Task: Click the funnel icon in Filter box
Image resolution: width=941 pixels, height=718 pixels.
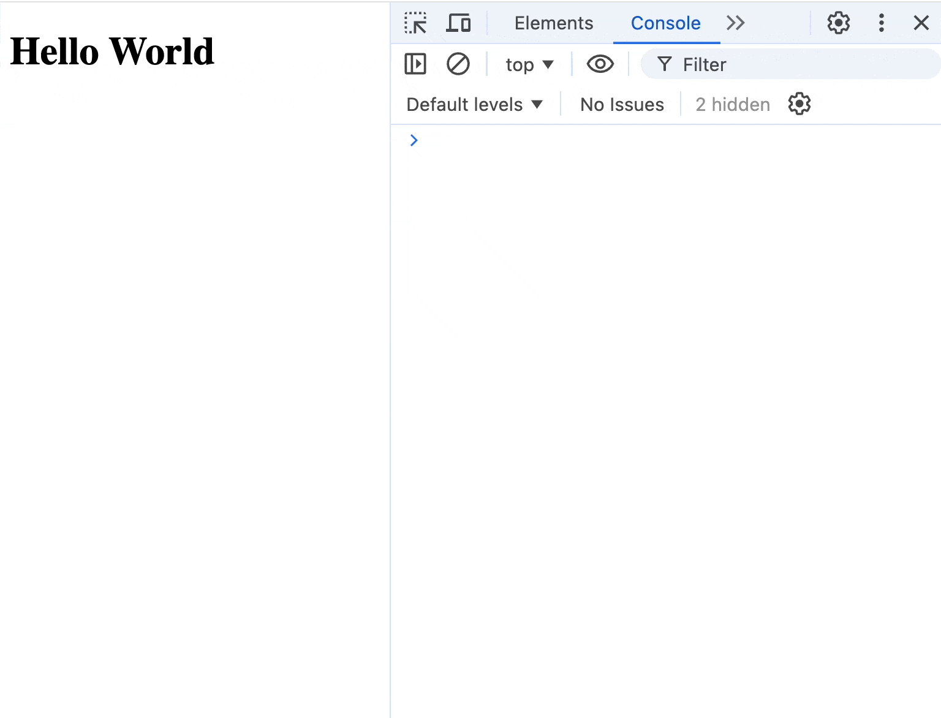Action: [x=664, y=64]
